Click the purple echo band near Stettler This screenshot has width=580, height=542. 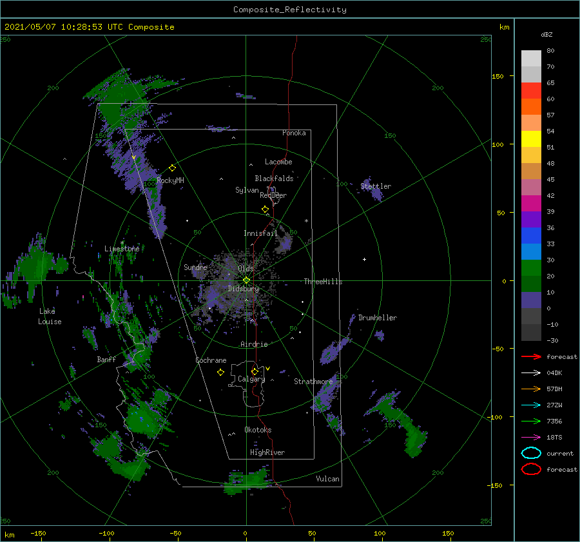[372, 190]
